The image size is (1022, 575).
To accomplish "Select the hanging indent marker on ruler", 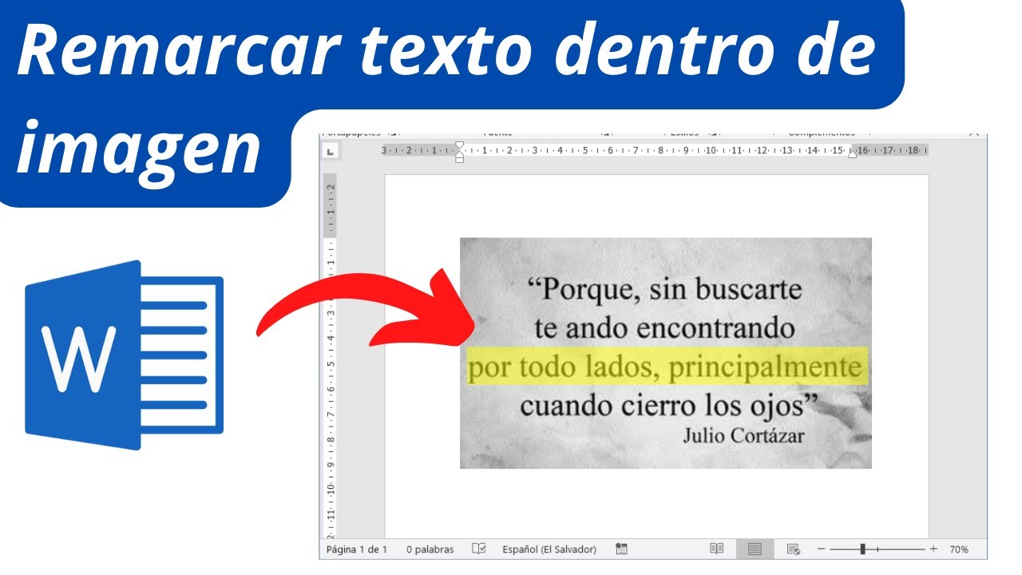I will click(459, 153).
